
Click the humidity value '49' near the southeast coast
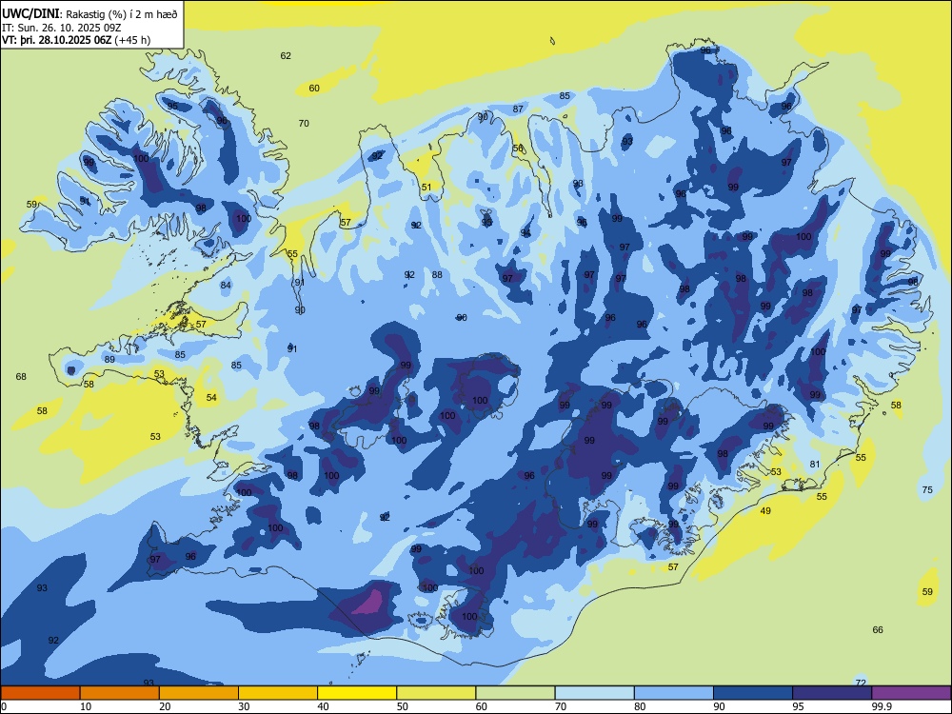click(765, 511)
